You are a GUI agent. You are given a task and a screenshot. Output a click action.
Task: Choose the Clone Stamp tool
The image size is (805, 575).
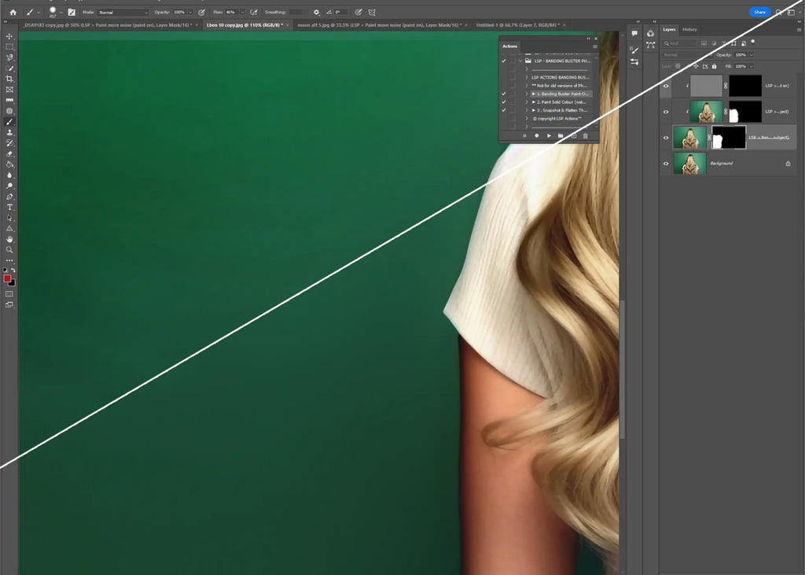click(9, 132)
